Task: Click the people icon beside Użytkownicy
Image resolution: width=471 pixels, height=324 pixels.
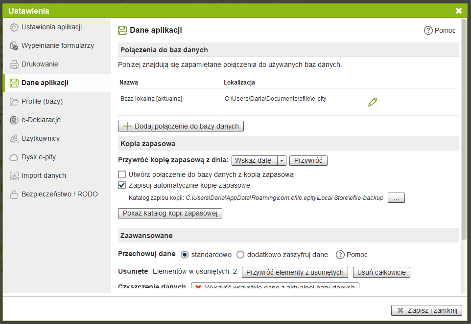Action: (14, 139)
